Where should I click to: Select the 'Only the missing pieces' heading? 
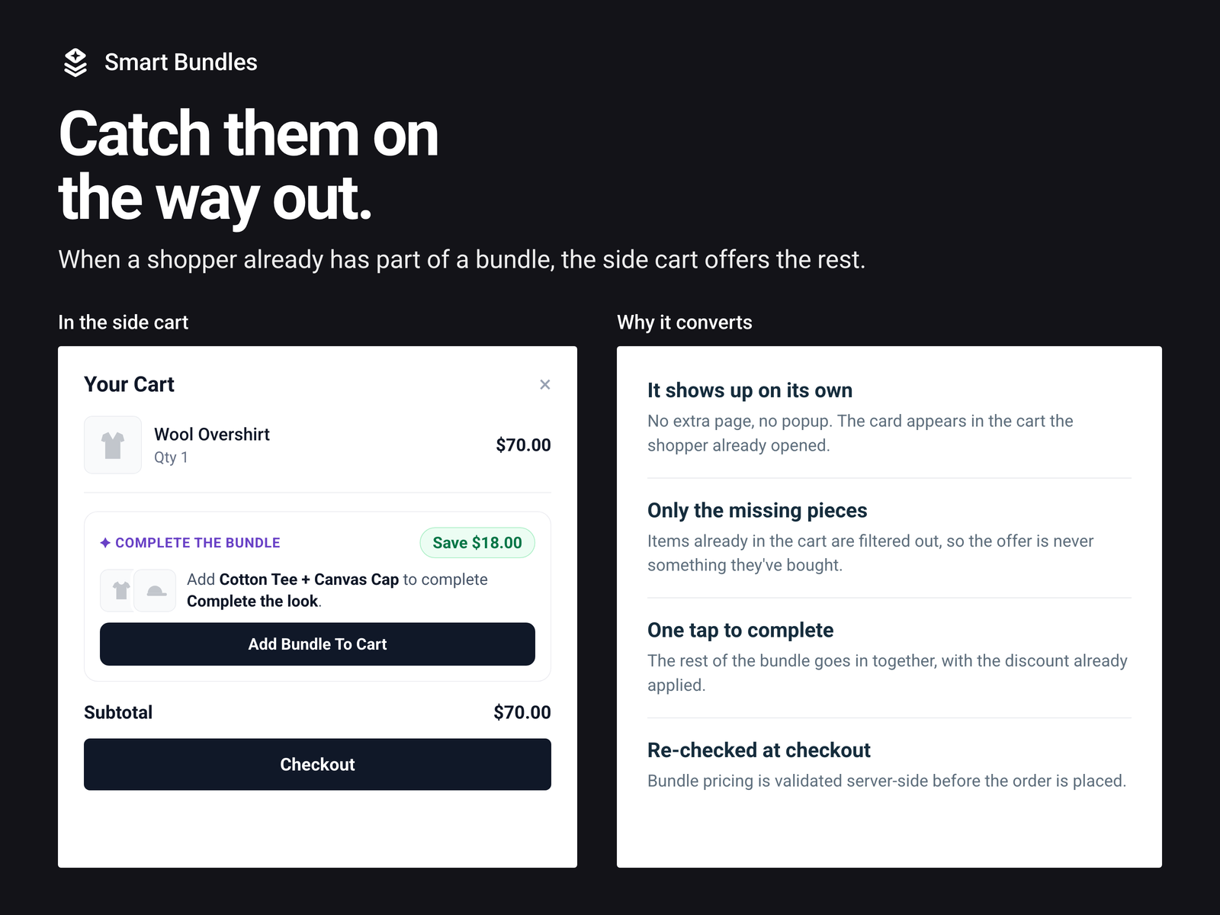757,510
